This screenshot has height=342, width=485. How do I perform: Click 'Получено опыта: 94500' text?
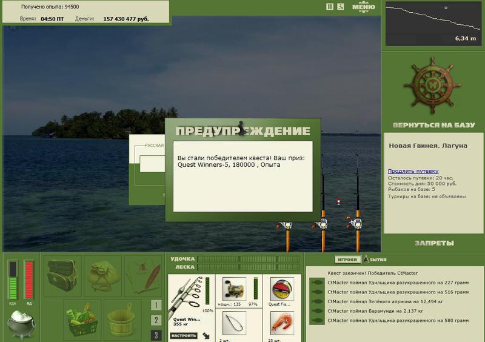point(50,7)
